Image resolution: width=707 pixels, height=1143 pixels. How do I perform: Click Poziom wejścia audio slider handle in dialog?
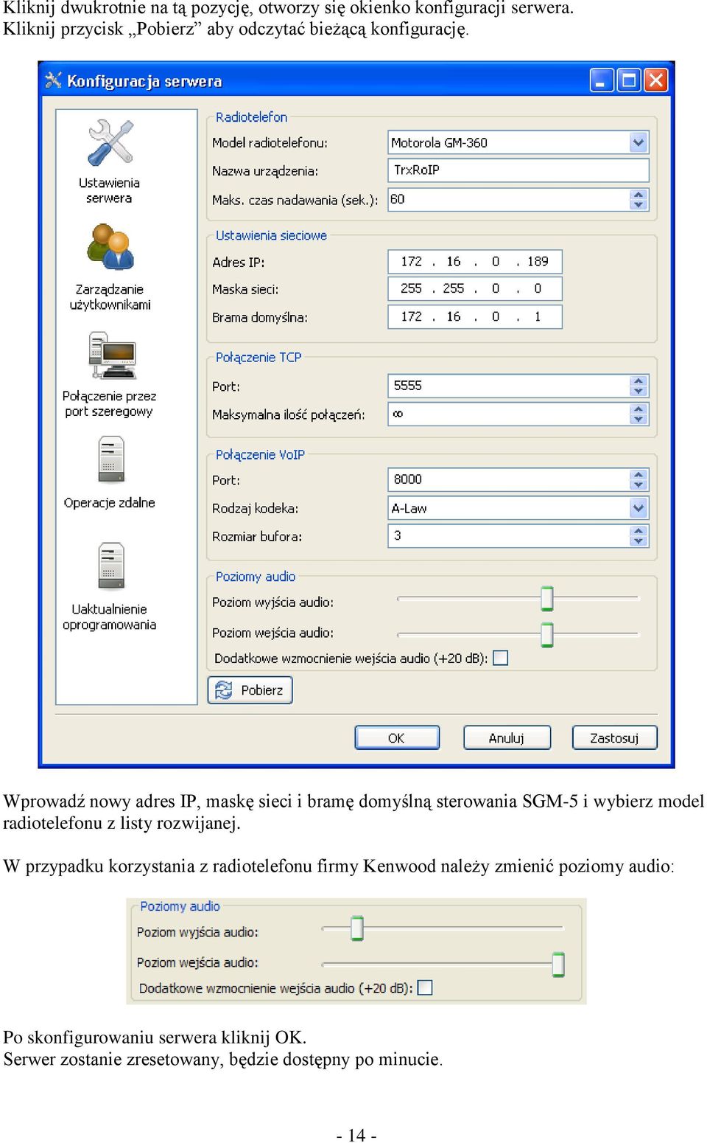(546, 634)
